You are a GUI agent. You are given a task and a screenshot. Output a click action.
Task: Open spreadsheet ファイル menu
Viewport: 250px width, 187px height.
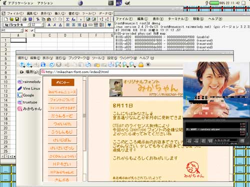click(x=15, y=13)
